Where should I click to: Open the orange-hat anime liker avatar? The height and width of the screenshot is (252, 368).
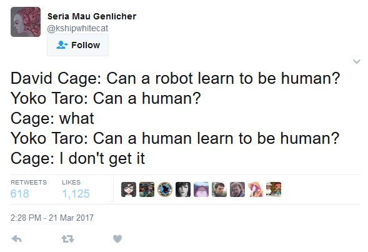pos(256,189)
